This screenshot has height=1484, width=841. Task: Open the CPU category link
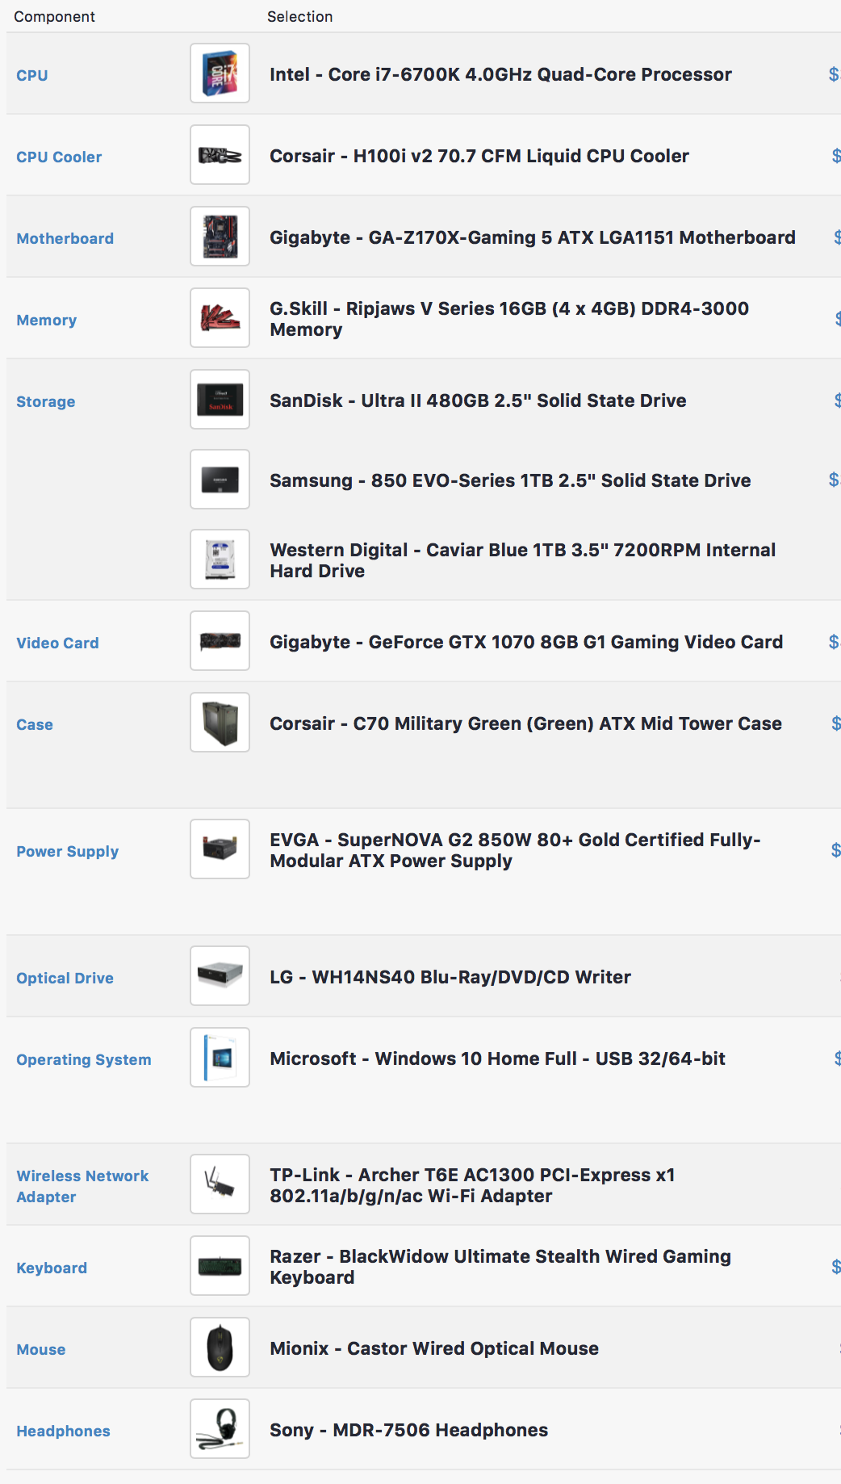tap(32, 75)
